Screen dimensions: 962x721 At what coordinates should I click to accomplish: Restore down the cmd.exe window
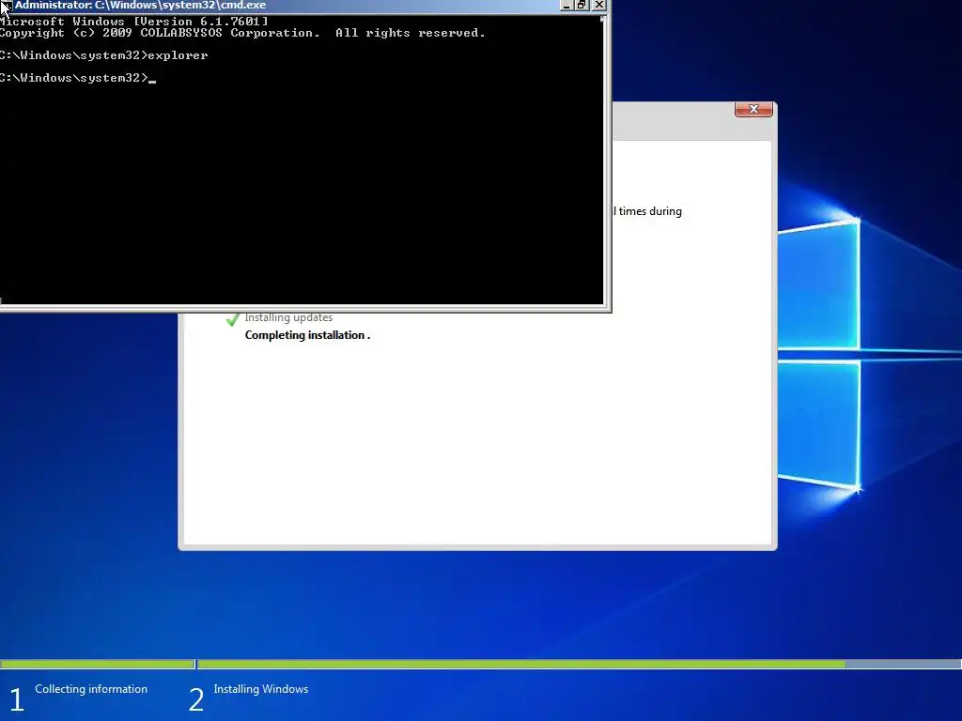point(582,5)
